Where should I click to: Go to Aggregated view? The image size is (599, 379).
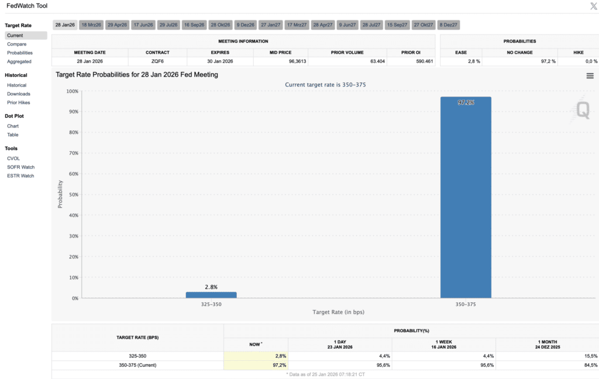click(19, 61)
